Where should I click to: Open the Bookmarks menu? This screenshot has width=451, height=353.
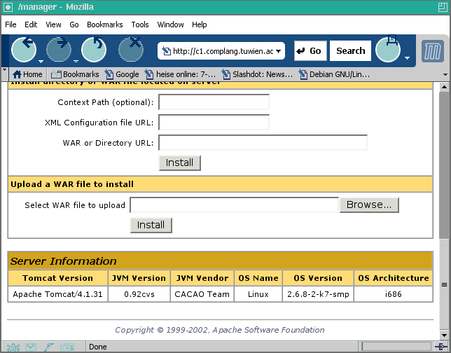click(x=105, y=25)
